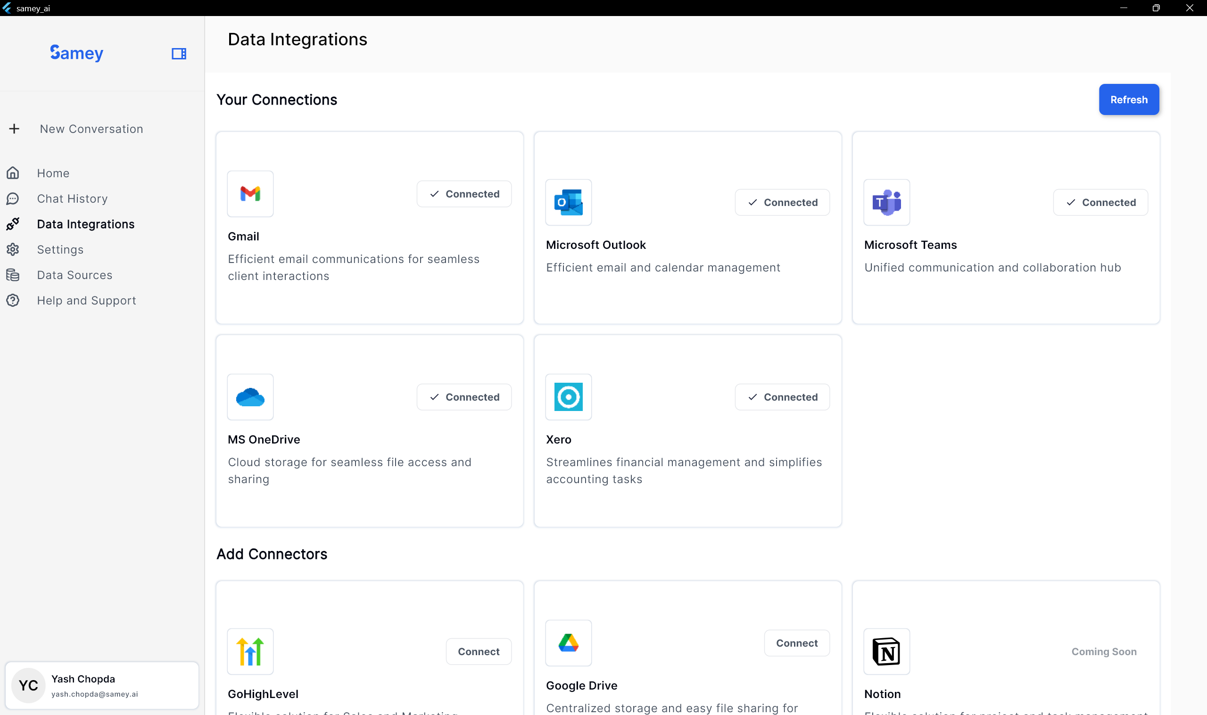
Task: Click the Samey logo
Action: 76,53
